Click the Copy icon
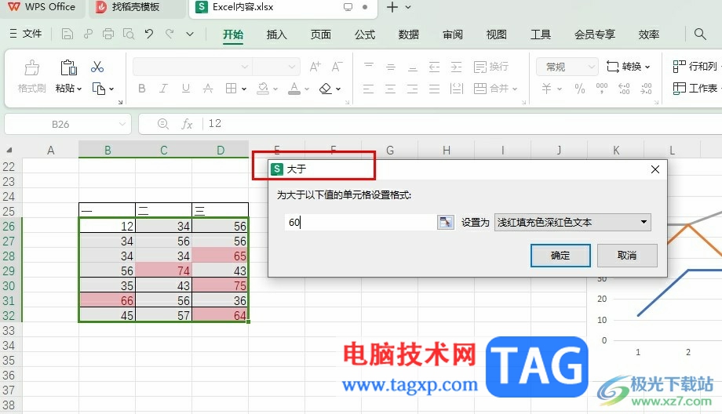The width and height of the screenshot is (722, 414). 99,89
